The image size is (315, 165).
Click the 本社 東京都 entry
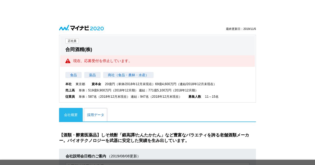(75, 84)
